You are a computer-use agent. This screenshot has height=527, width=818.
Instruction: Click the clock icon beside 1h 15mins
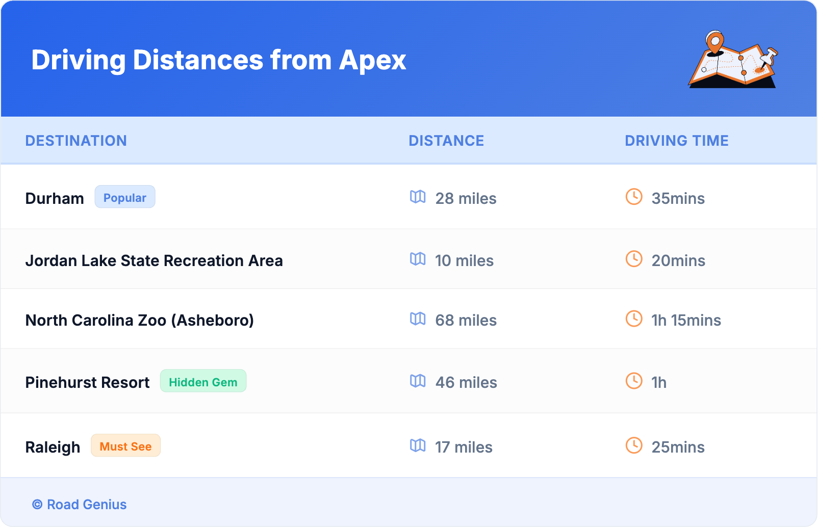[634, 319]
